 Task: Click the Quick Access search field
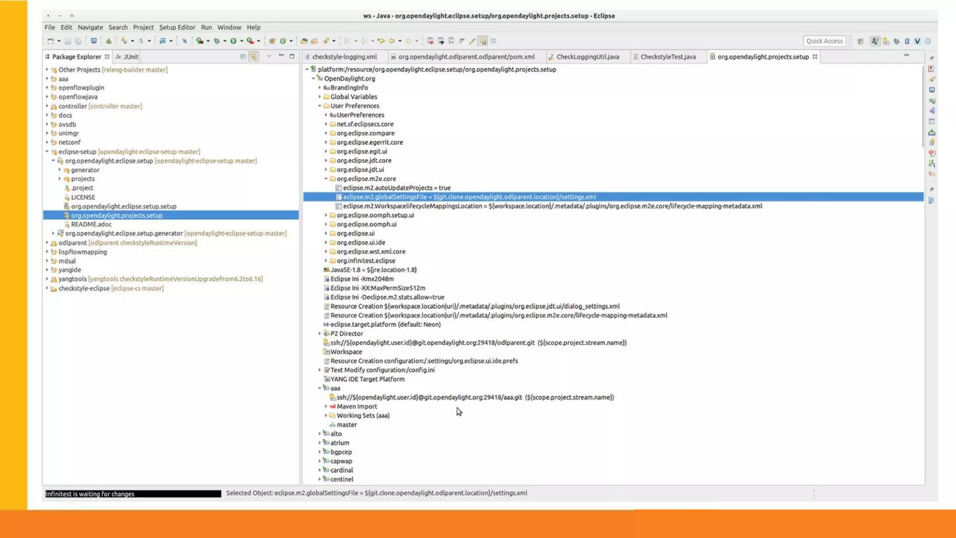tap(824, 41)
